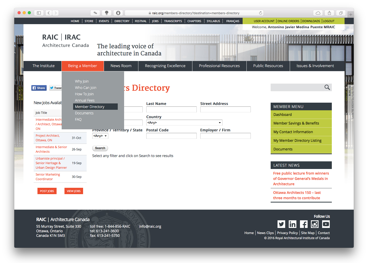Viewport: 368px width, 263px height.
Task: Click the Search button
Action: (x=100, y=148)
